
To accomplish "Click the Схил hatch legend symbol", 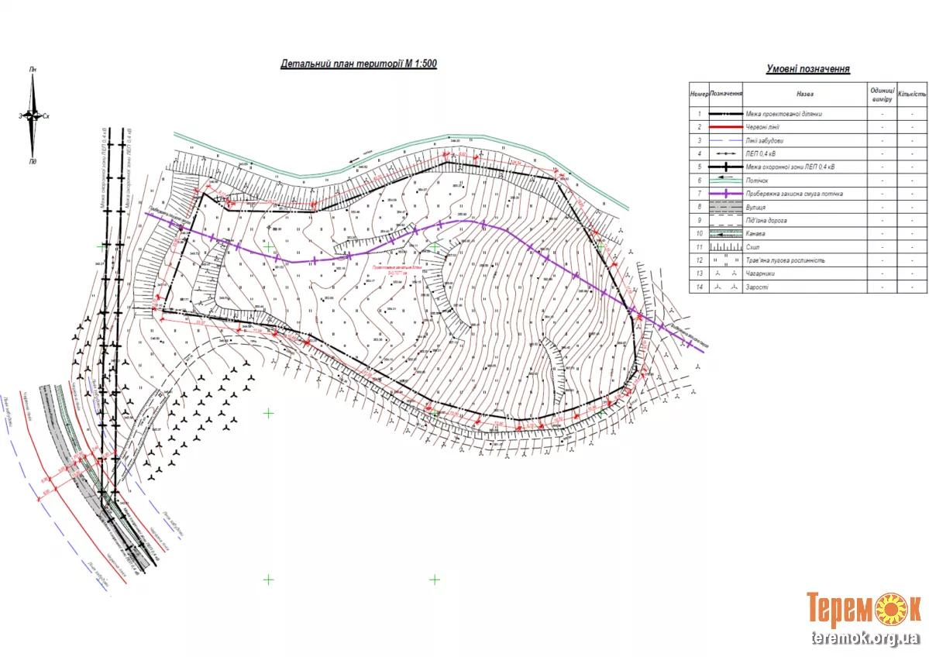I will (726, 247).
